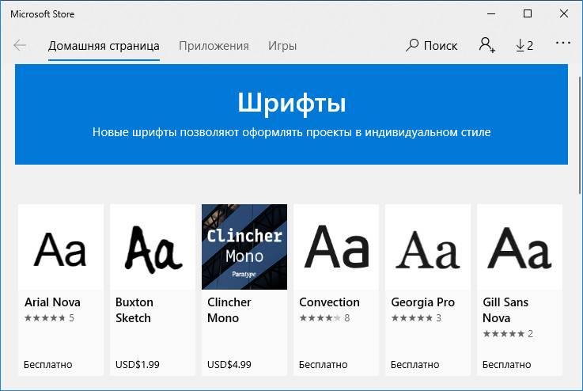Image resolution: width=583 pixels, height=391 pixels.
Task: Minimize the Microsoft Store window
Action: 491,13
